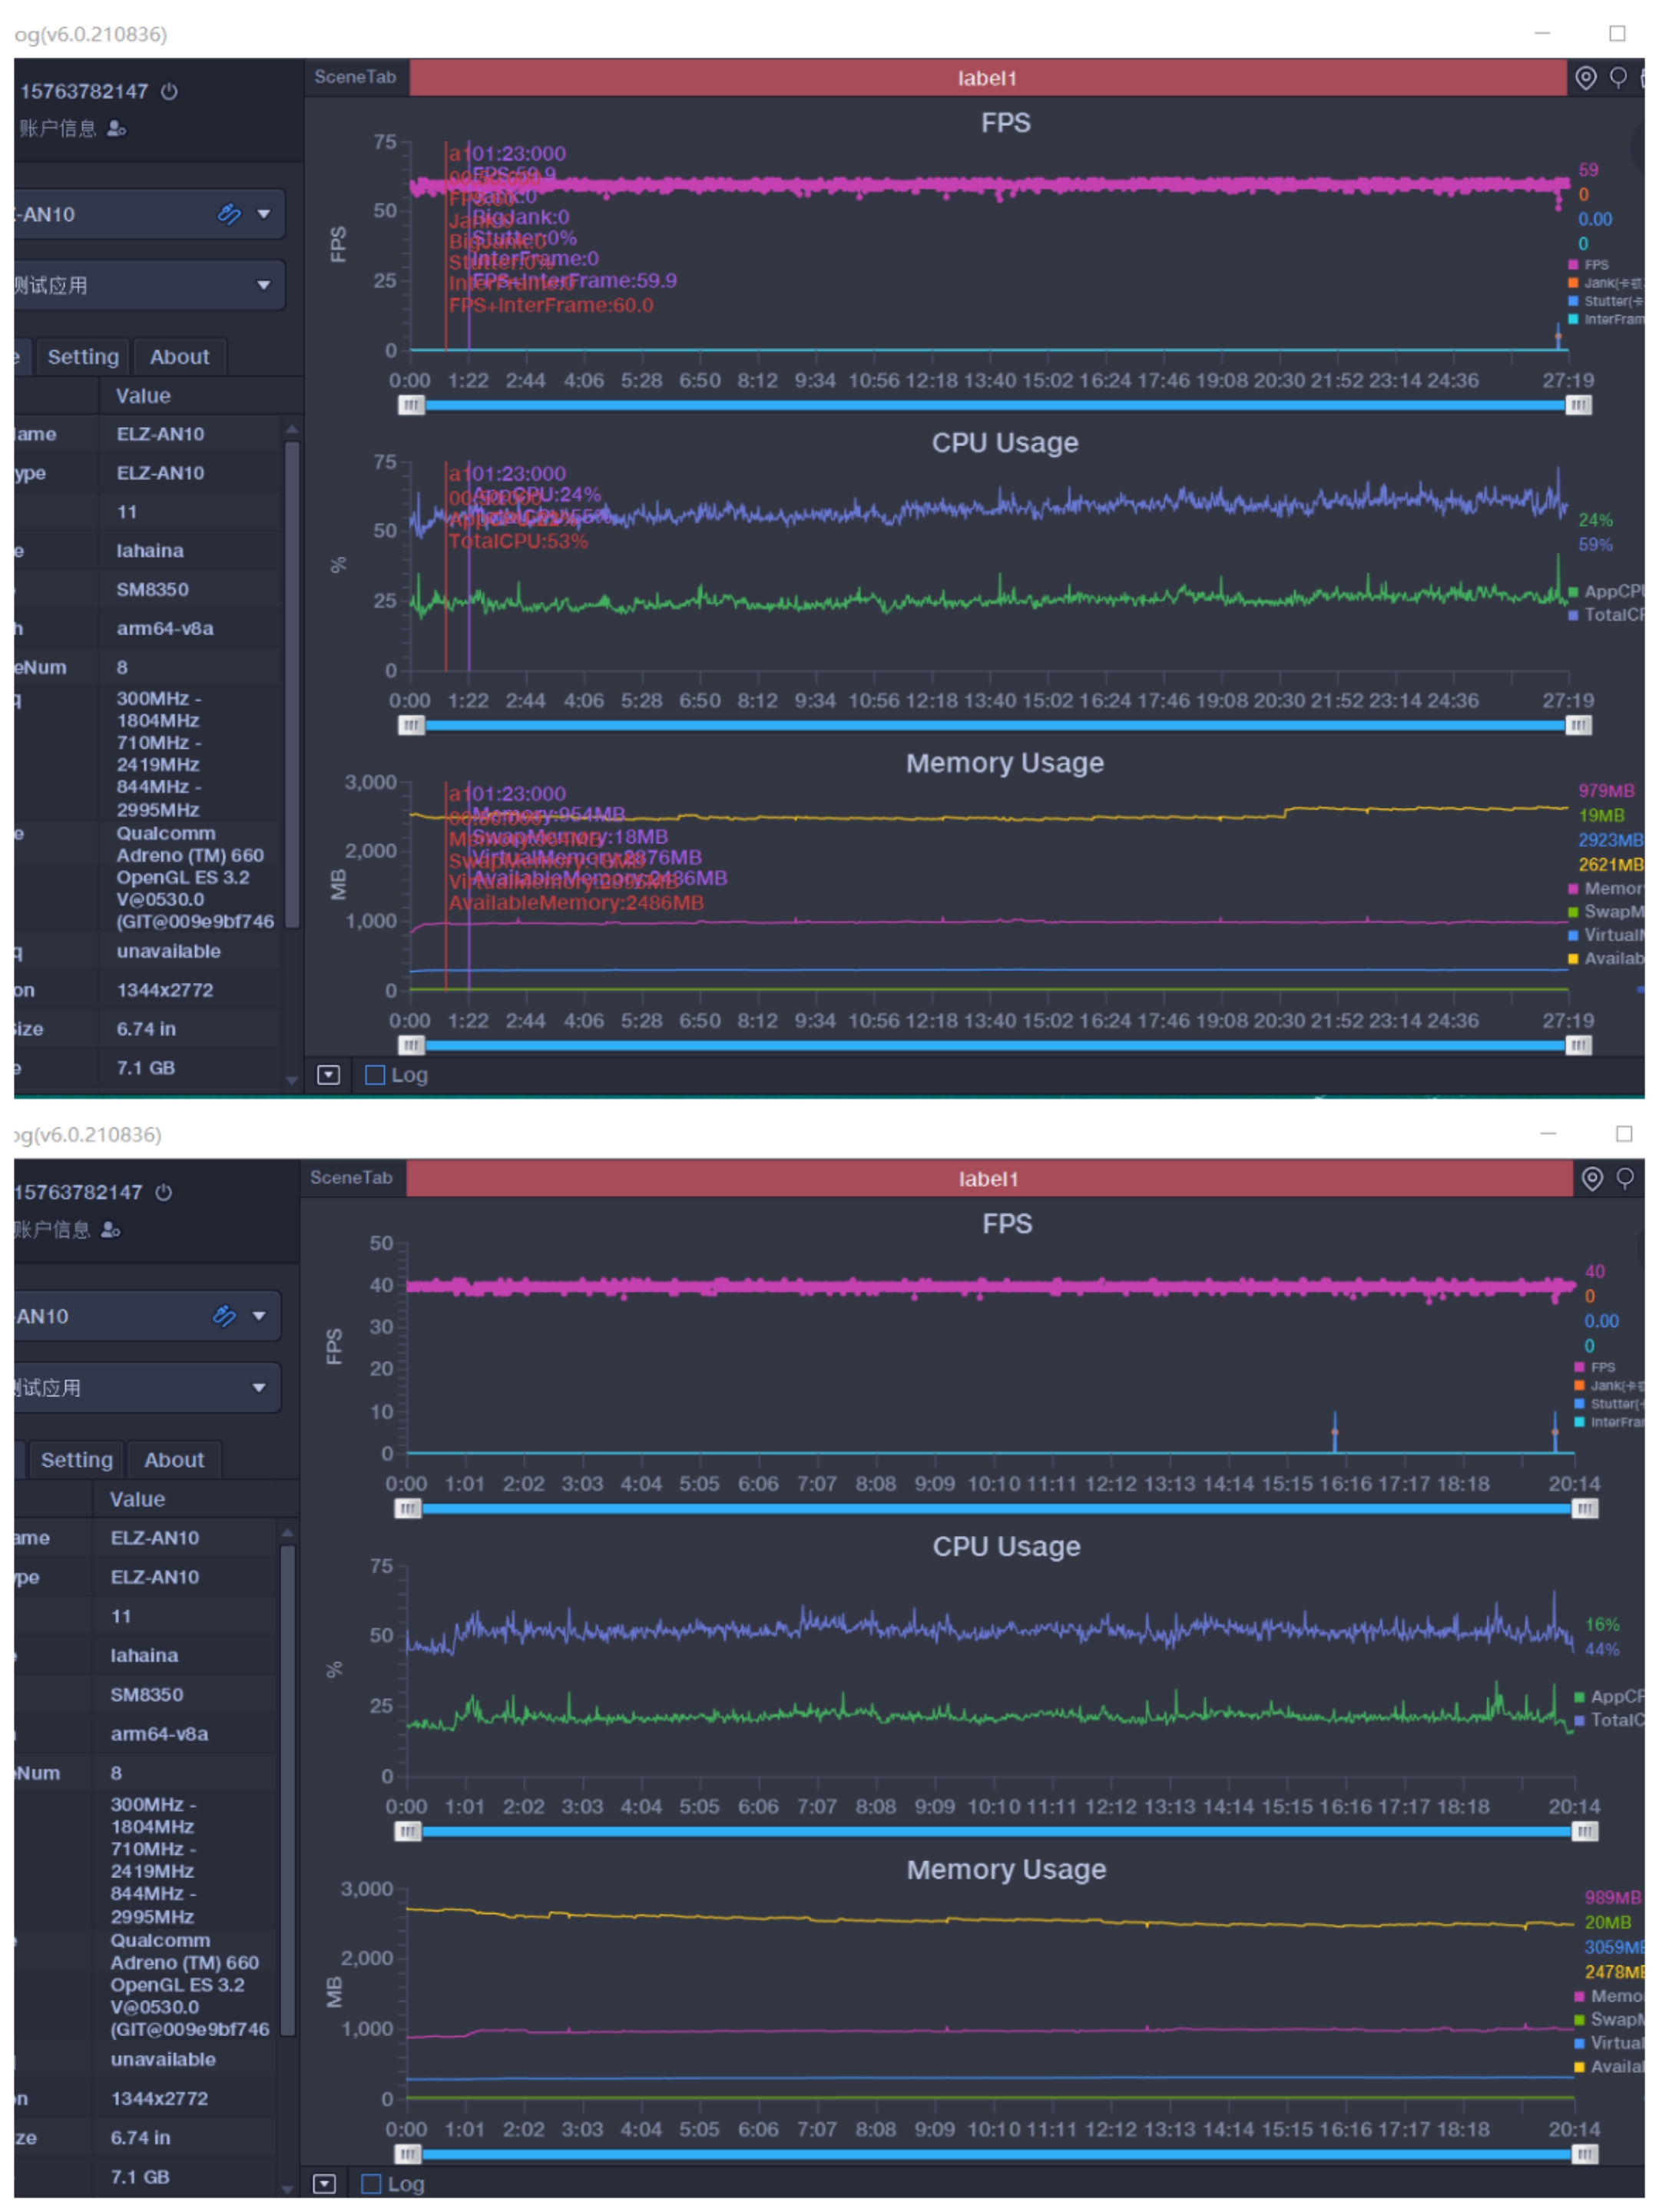Click the lightbulb icon in bottom window
Screen dimensions: 1659x2212
click(1625, 1179)
